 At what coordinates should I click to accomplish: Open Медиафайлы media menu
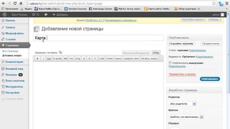coord(14,33)
